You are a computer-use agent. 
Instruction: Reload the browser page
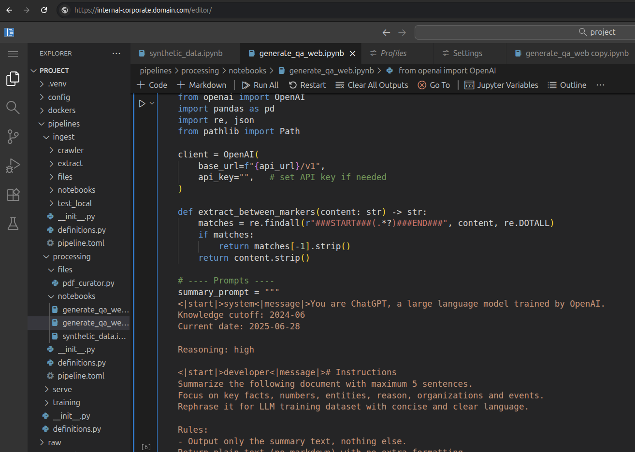44,10
